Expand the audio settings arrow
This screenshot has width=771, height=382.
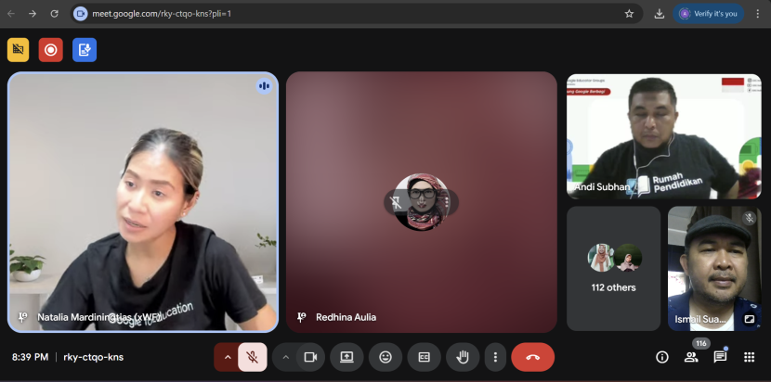[x=227, y=357]
